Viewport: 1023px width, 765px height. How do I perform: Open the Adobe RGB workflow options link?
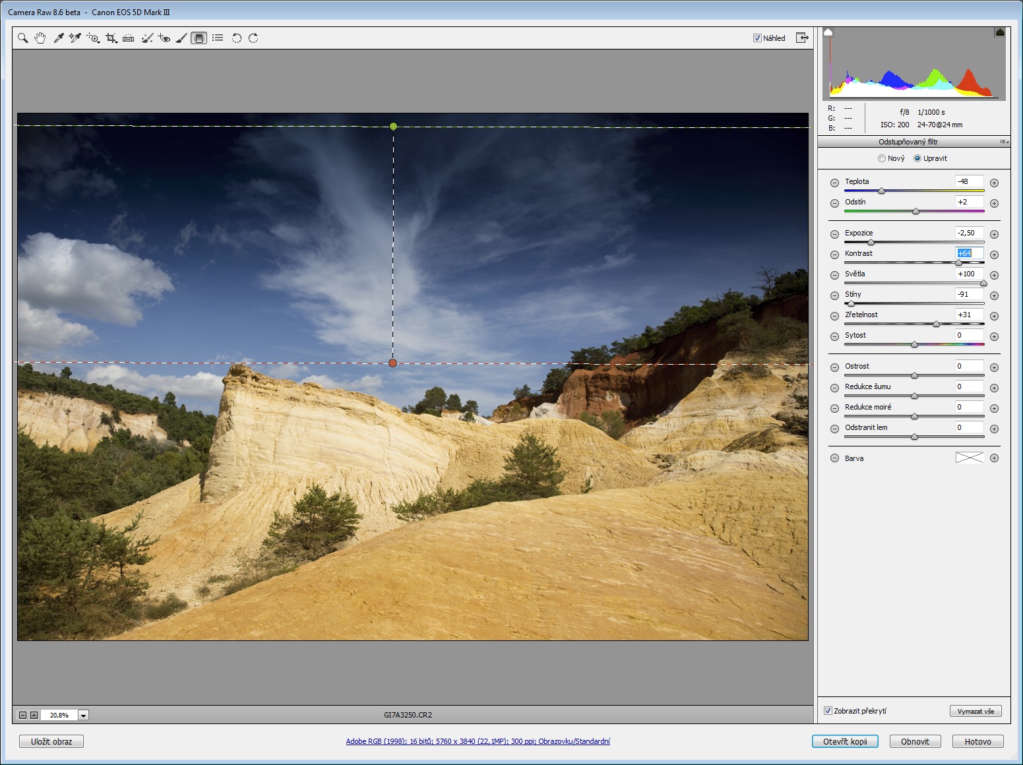coord(478,741)
